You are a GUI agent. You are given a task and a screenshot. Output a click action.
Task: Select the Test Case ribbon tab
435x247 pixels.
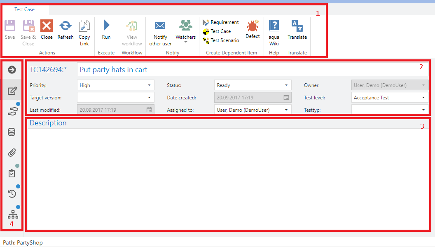[25, 9]
